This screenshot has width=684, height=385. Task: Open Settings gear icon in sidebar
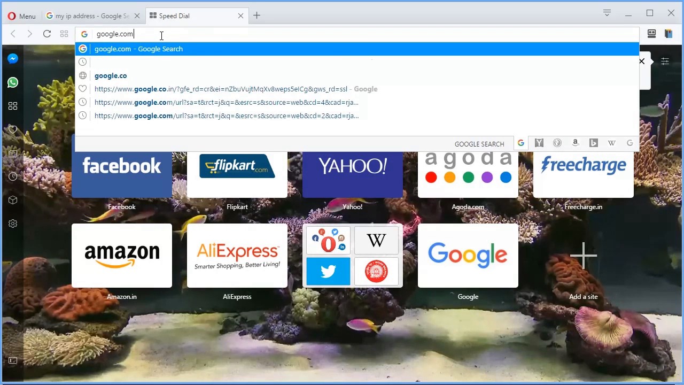click(13, 224)
